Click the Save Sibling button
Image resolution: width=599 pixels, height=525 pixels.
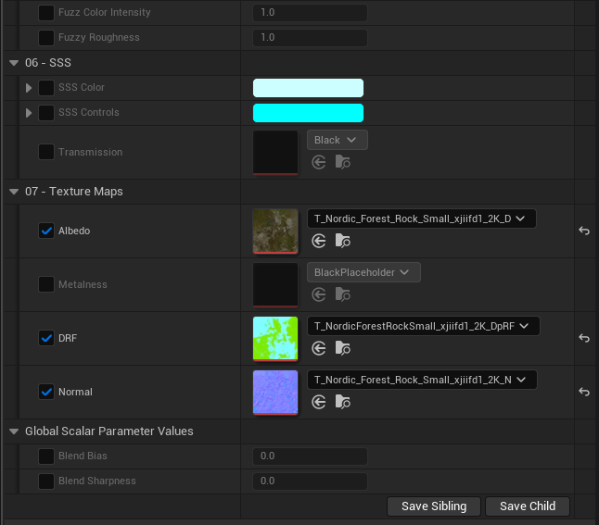click(x=434, y=506)
